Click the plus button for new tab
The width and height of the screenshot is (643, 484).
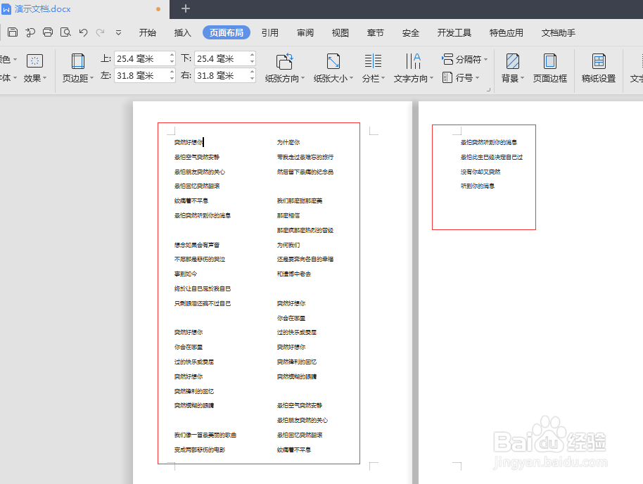[x=185, y=8]
